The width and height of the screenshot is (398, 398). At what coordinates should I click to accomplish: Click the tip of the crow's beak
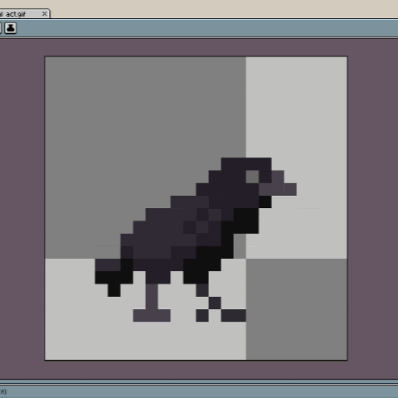(x=290, y=189)
